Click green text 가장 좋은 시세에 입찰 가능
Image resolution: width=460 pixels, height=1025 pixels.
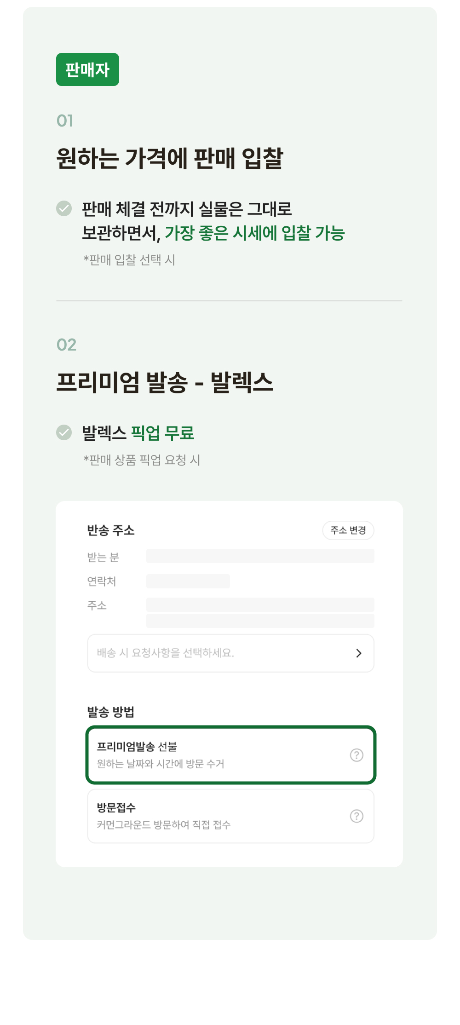click(x=255, y=233)
